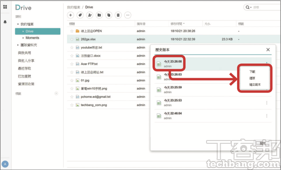Open 與我共用 in the sidebar

(24, 53)
